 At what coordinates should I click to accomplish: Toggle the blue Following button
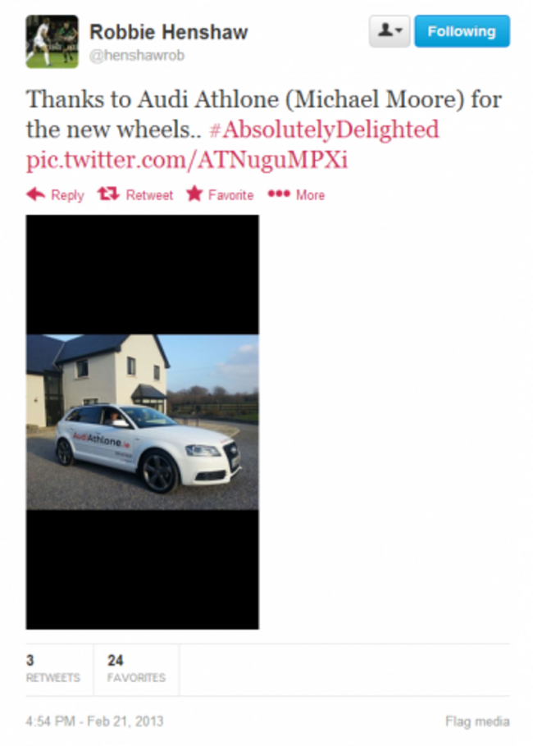462,31
